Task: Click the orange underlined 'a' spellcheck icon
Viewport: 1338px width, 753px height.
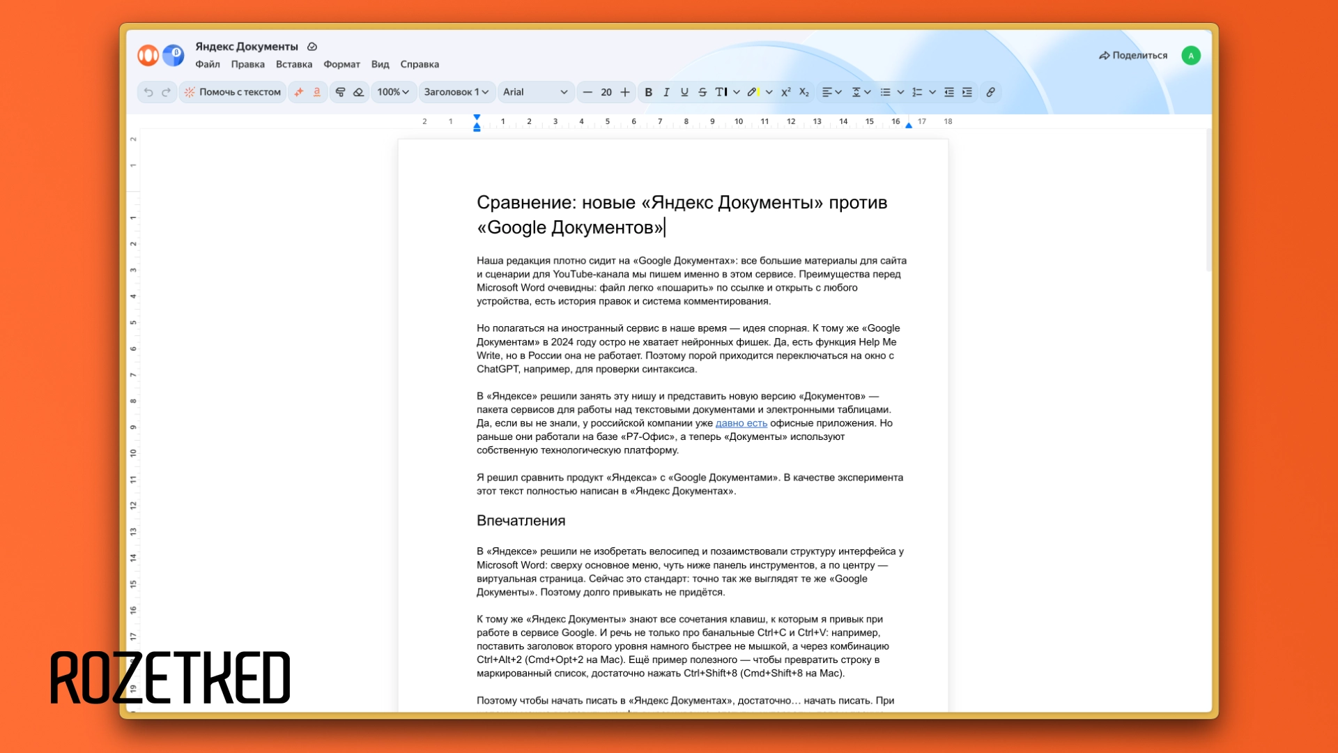Action: point(317,92)
